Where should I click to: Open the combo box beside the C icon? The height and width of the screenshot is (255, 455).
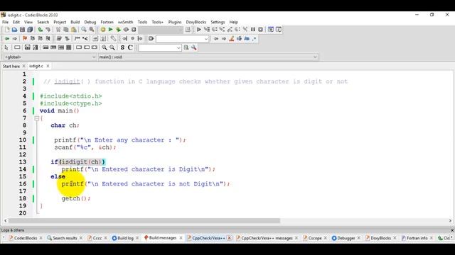160,47
